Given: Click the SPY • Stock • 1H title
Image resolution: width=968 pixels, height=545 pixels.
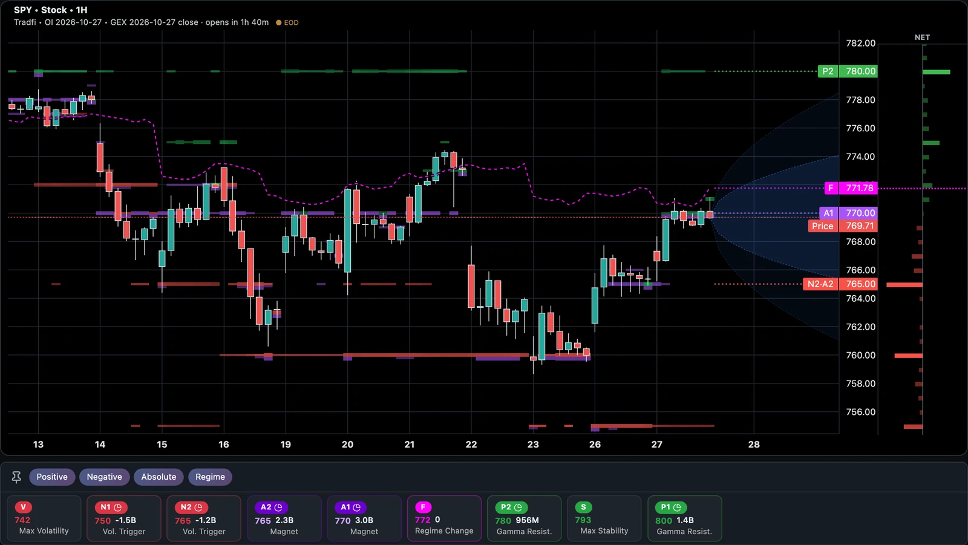Looking at the screenshot, I should coord(51,10).
